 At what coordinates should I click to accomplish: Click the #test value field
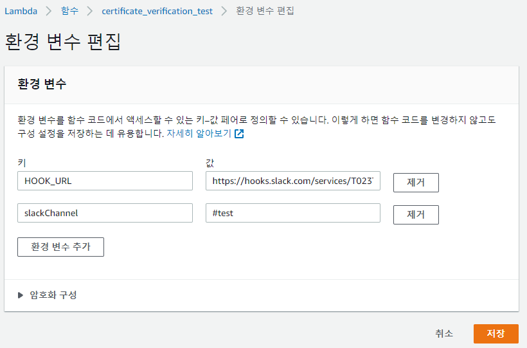tap(292, 213)
